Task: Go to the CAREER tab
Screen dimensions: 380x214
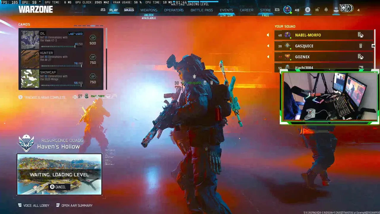Action: (x=246, y=10)
